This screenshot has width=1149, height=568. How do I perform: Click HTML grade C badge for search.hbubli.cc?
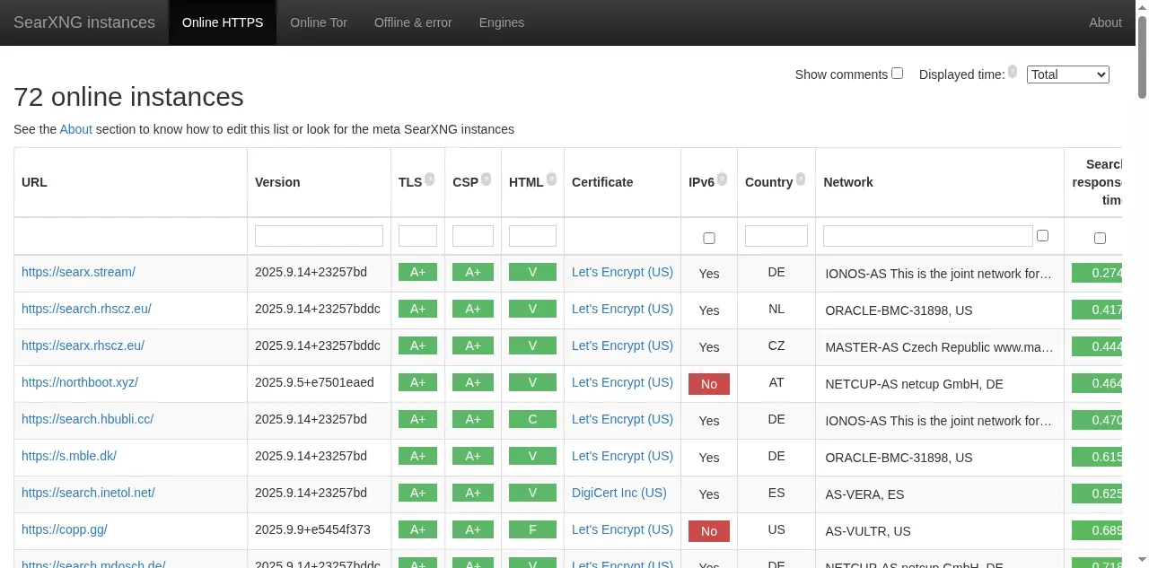pyautogui.click(x=532, y=420)
